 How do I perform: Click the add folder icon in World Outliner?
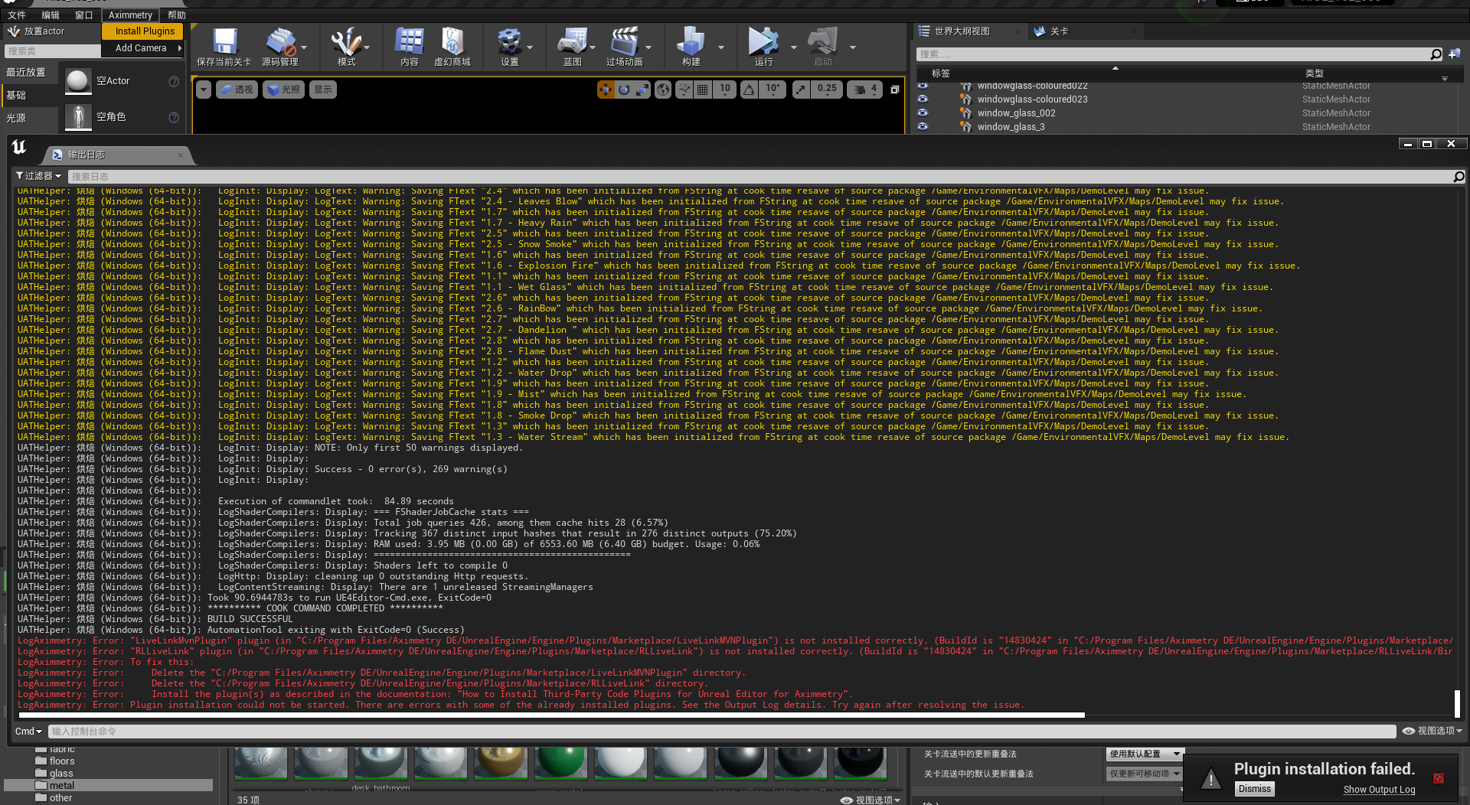click(1455, 54)
